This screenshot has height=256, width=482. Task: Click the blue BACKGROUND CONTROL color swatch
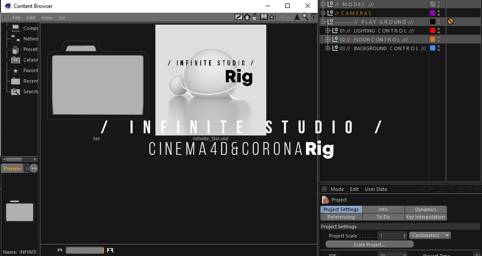click(433, 48)
